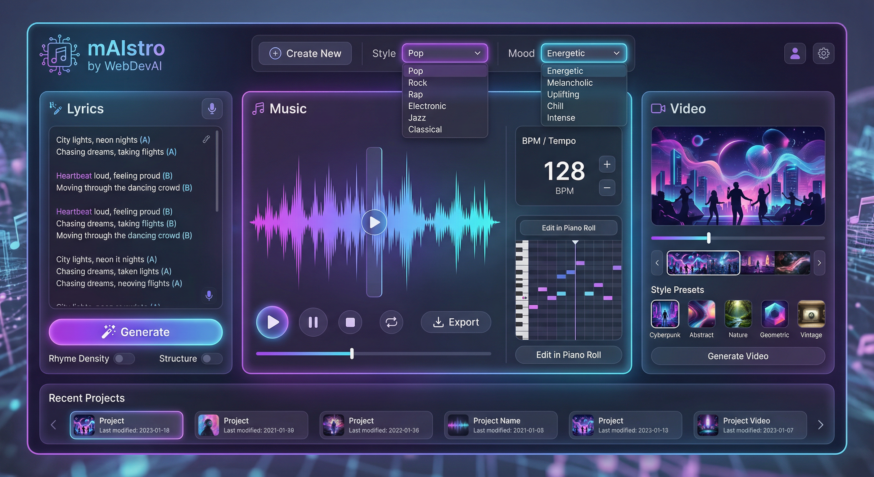The height and width of the screenshot is (477, 874).
Task: Select Energetic option in Mood list
Action: [583, 71]
